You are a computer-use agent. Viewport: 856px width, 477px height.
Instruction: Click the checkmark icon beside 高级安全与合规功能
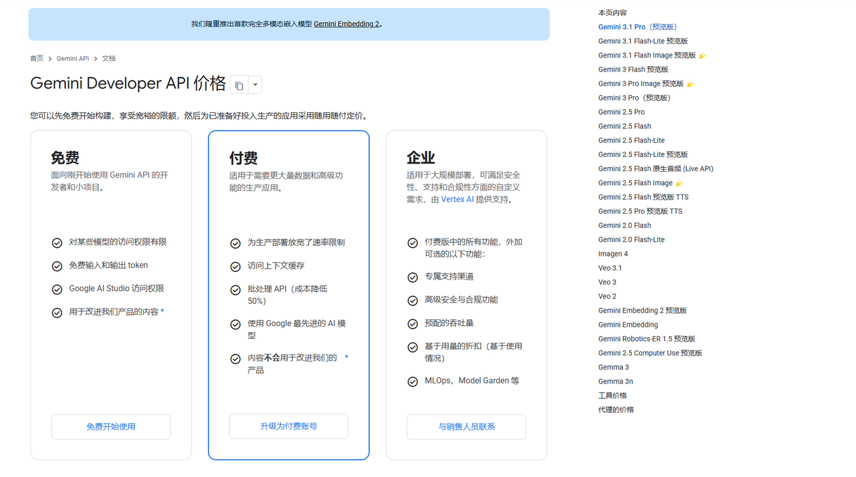pyautogui.click(x=413, y=301)
